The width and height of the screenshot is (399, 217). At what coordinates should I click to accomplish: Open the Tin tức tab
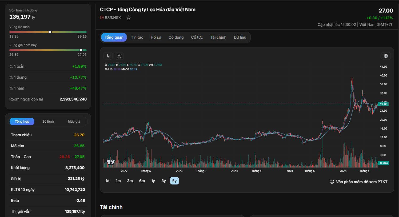point(137,37)
